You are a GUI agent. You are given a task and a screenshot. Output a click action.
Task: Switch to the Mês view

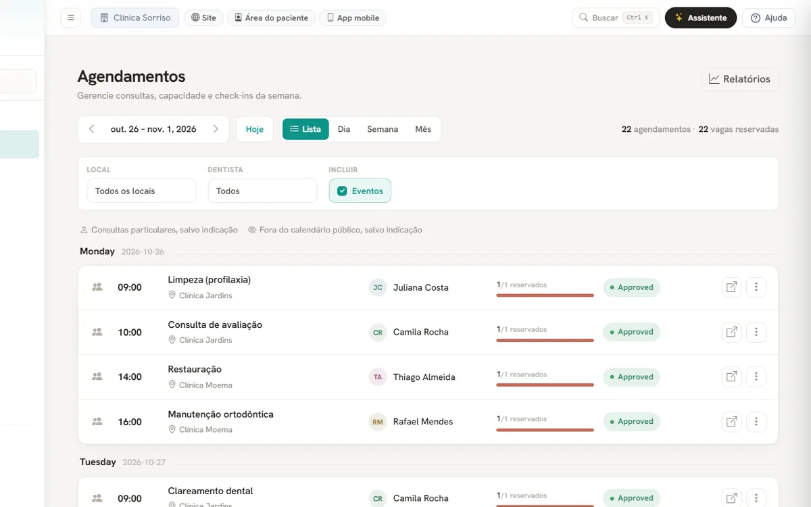[423, 129]
